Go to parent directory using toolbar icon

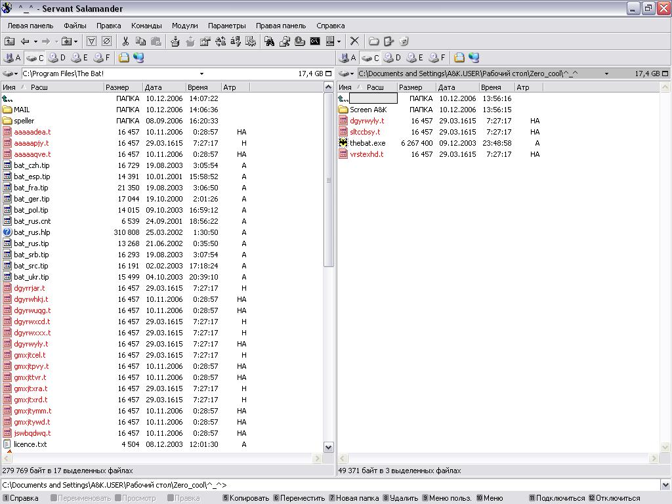click(9, 41)
